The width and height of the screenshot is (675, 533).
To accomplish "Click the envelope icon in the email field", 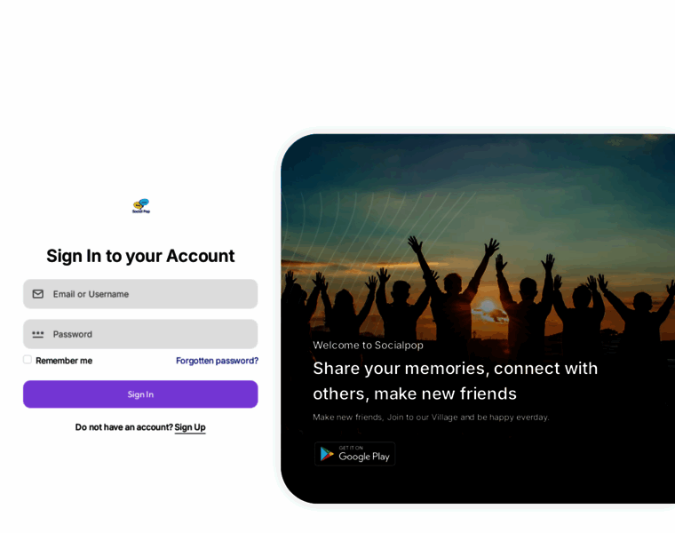I will coord(38,294).
